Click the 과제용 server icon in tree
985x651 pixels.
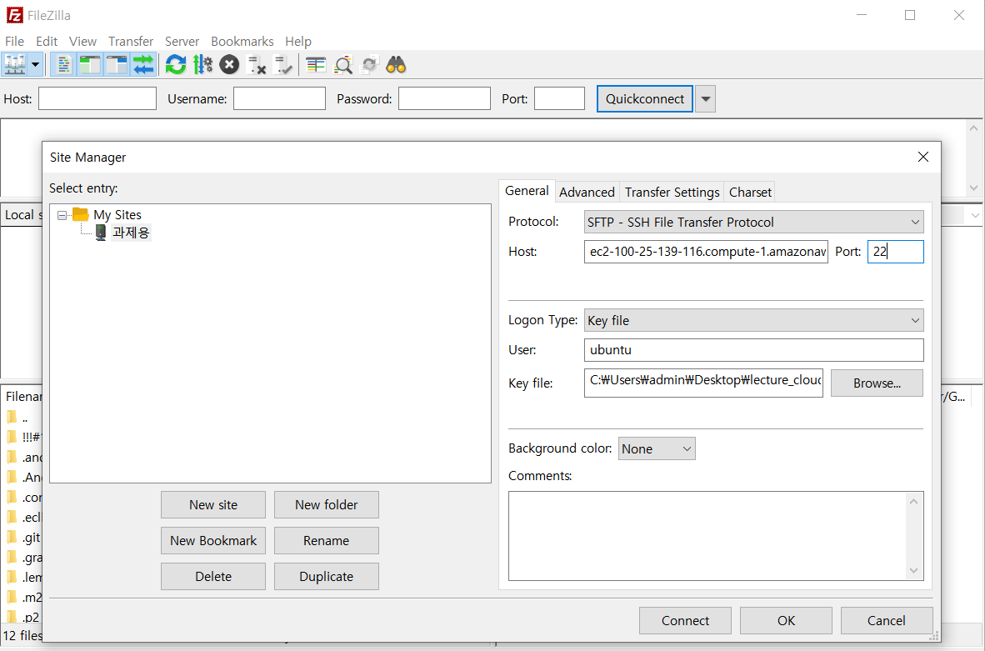(x=101, y=233)
